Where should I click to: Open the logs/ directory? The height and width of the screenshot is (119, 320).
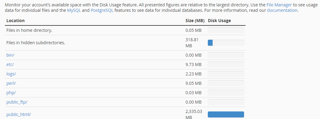click(x=11, y=74)
